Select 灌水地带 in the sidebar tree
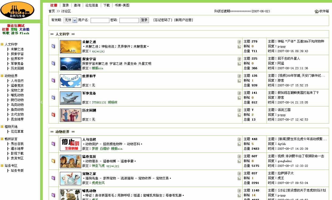Screen dimensions: 332x200 (17, 149)
